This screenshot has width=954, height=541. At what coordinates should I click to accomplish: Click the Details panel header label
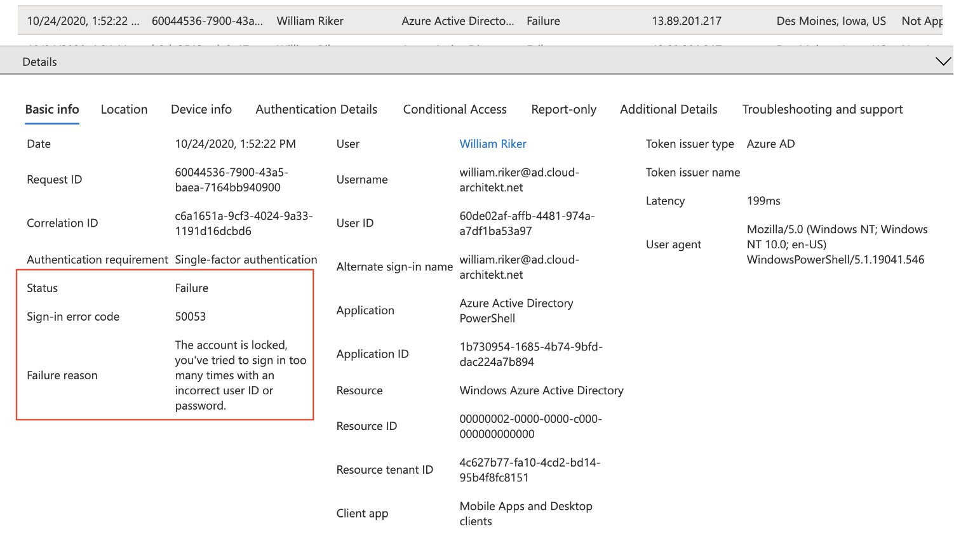[x=40, y=62]
